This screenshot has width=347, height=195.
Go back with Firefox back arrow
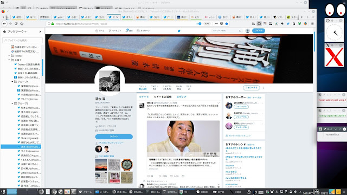tap(4, 24)
